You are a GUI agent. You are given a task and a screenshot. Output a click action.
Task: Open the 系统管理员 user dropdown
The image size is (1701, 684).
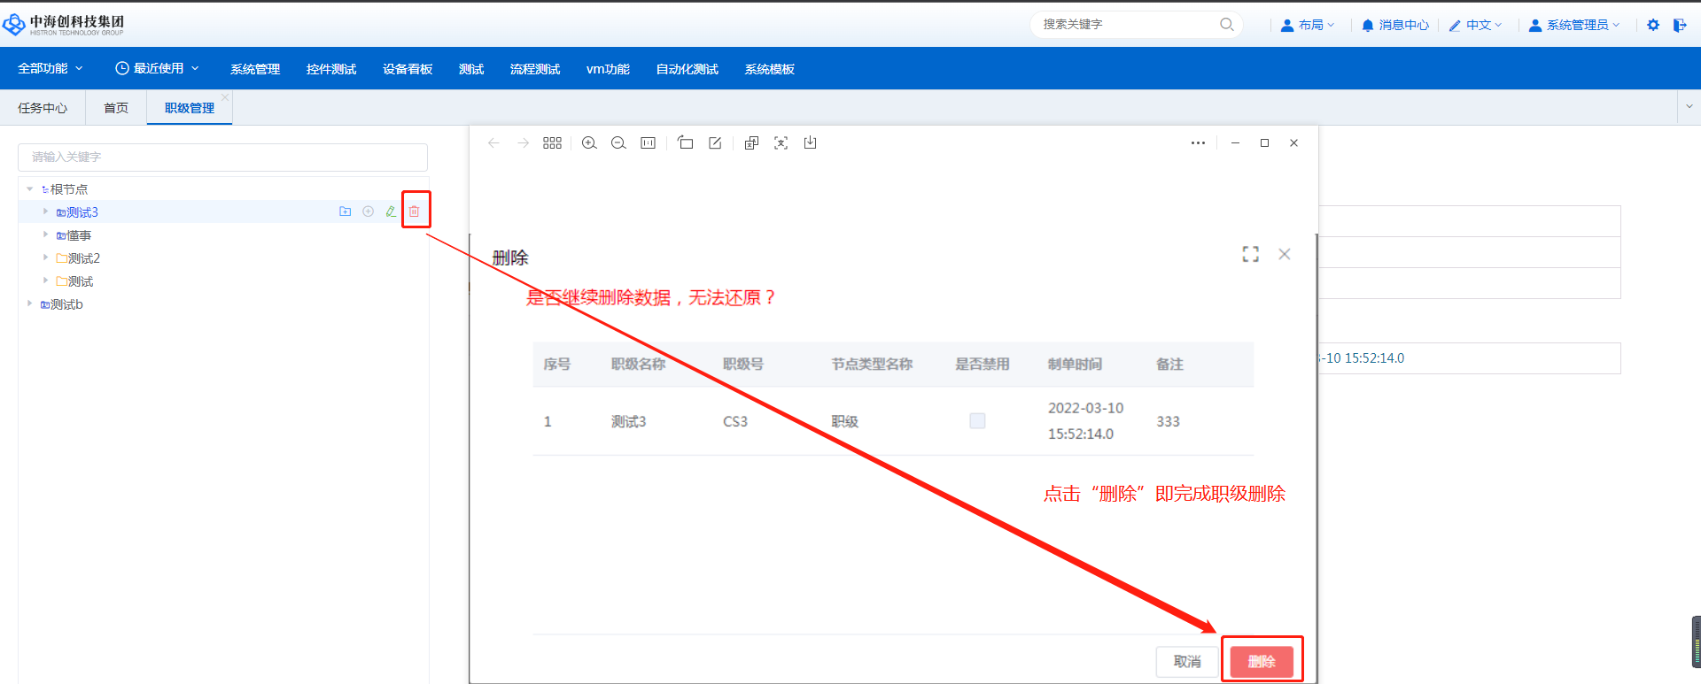click(1574, 25)
